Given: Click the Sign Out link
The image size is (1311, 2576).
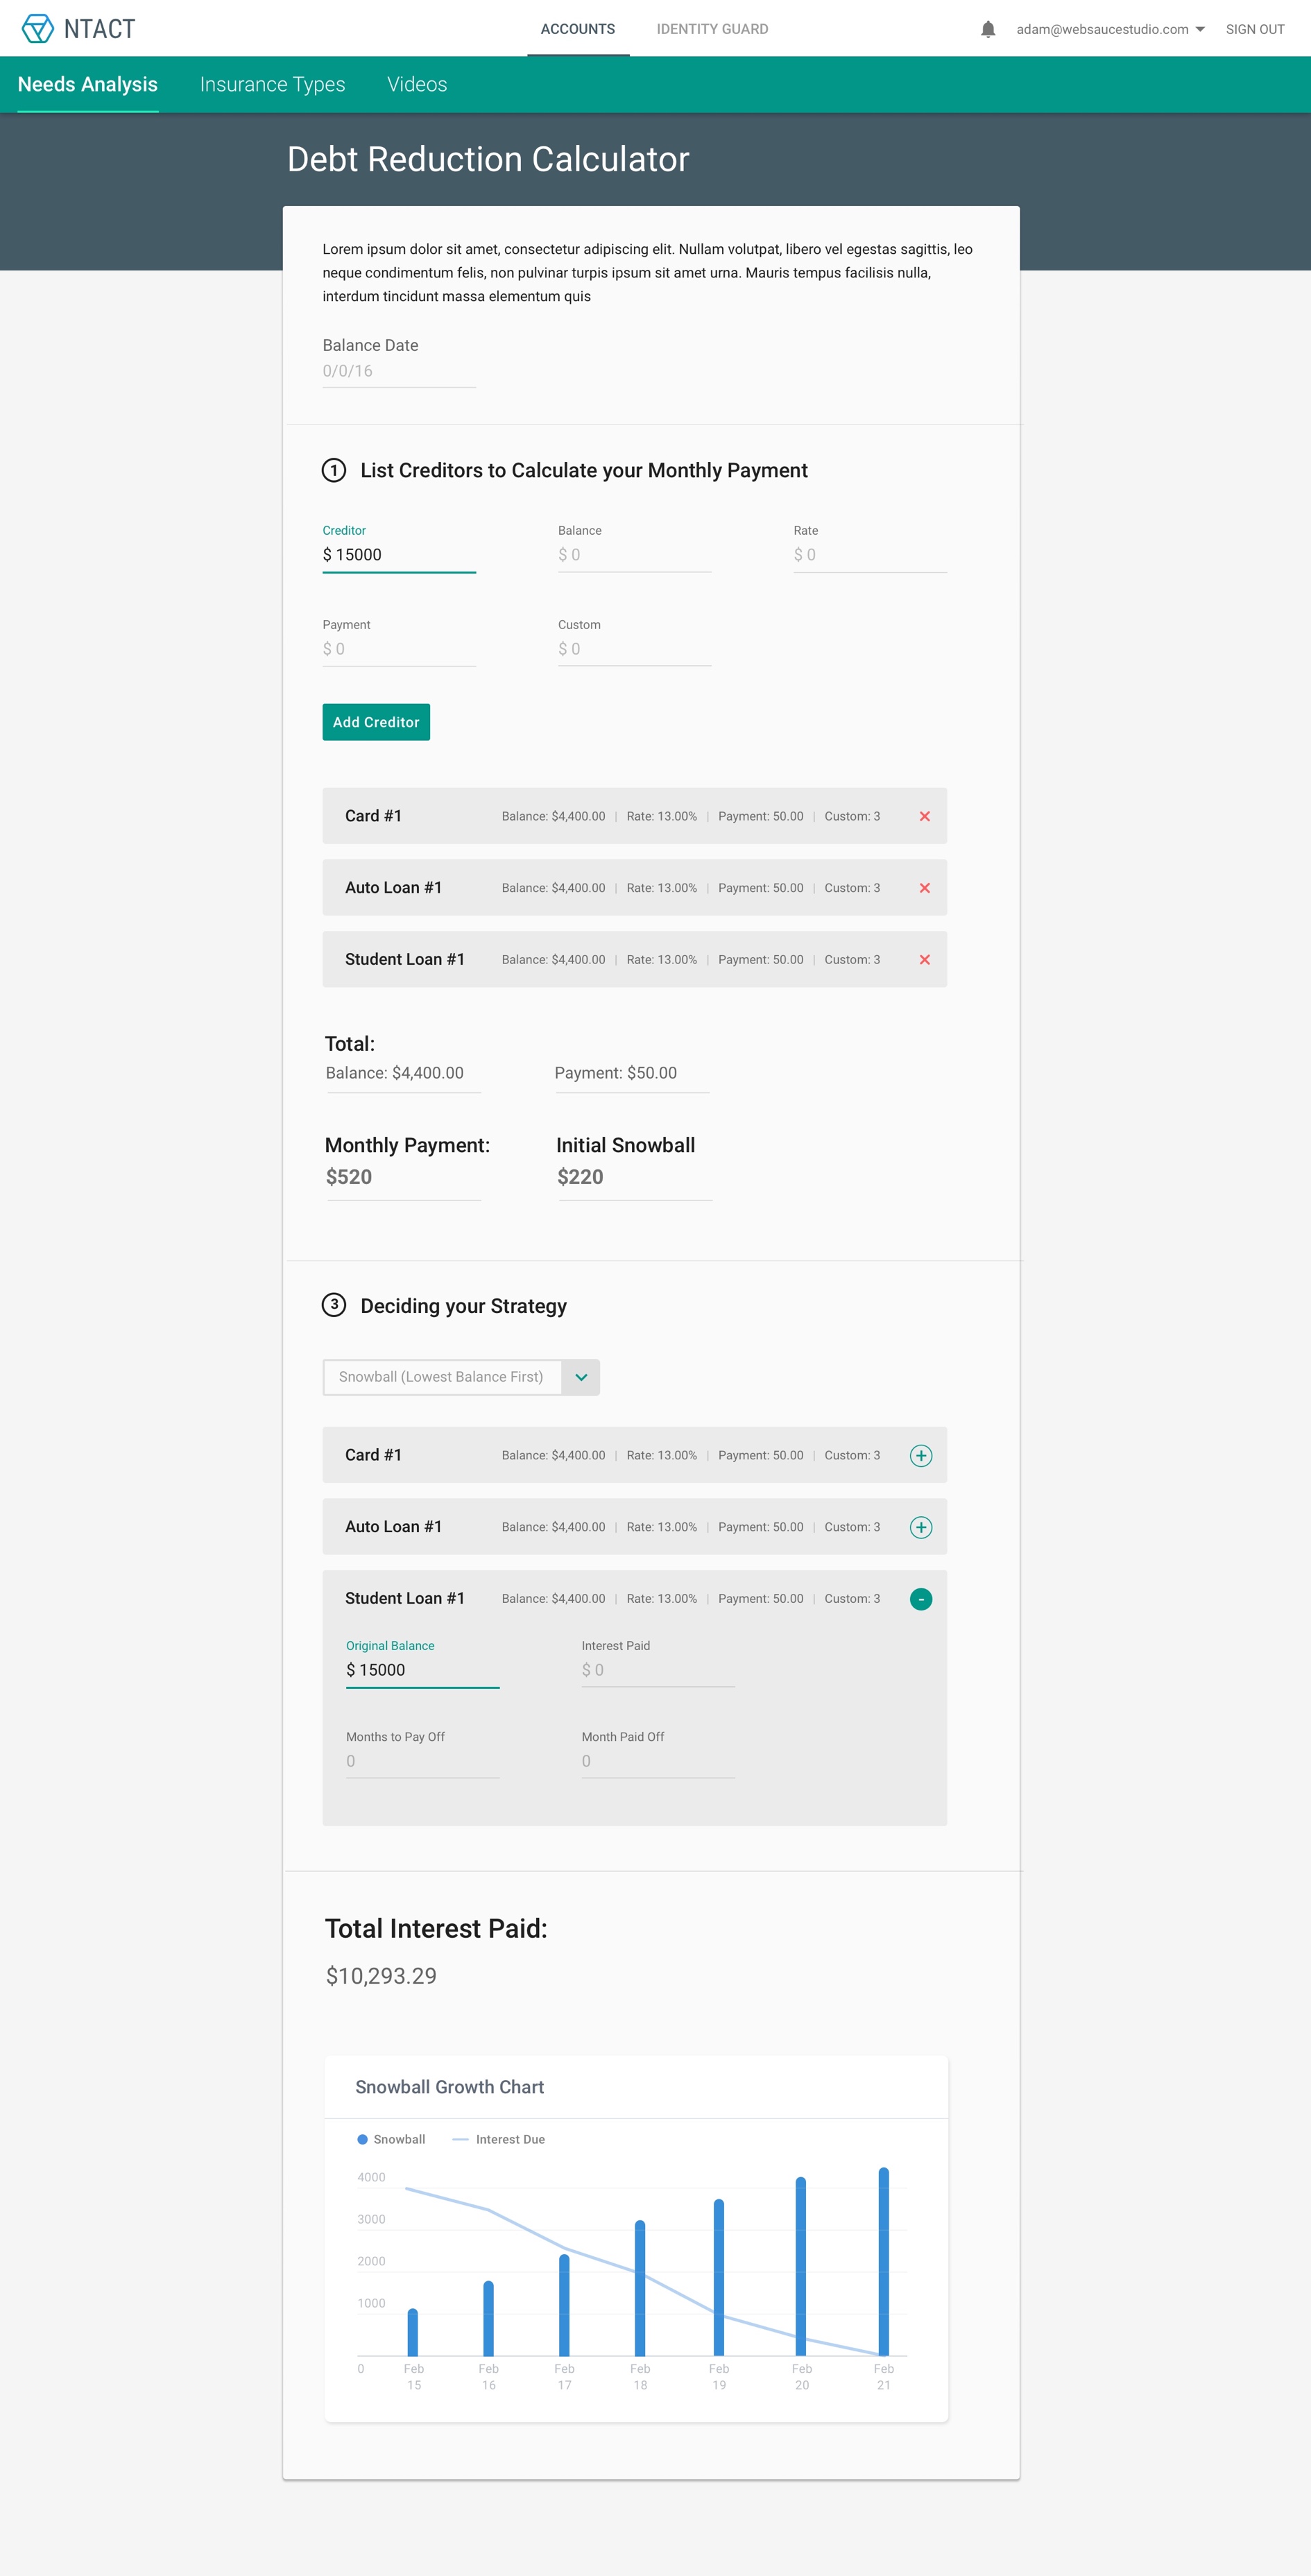Looking at the screenshot, I should point(1255,29).
